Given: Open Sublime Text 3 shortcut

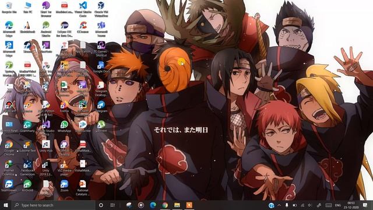Looking at the screenshot, I should click(x=27, y=148).
